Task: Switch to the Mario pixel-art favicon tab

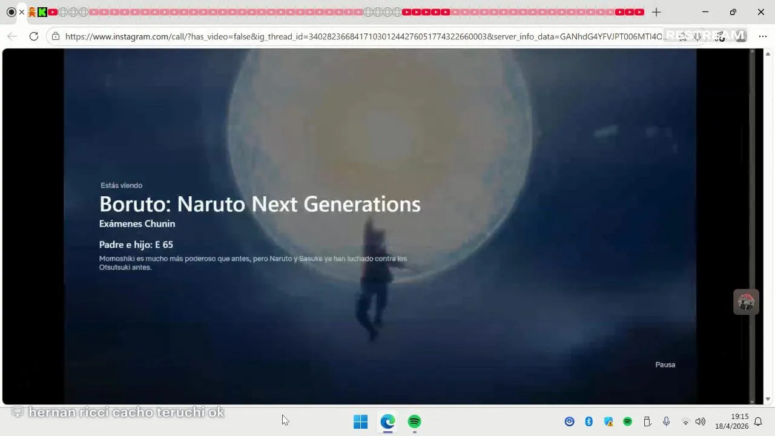Action: coord(31,12)
